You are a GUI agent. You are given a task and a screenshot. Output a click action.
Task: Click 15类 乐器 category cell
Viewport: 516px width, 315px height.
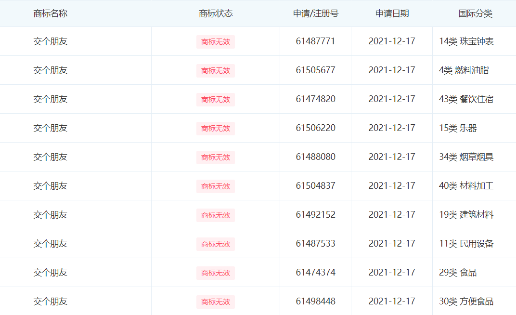tap(458, 128)
